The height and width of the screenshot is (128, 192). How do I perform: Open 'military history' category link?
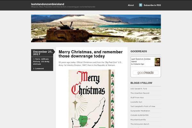tap(41, 60)
